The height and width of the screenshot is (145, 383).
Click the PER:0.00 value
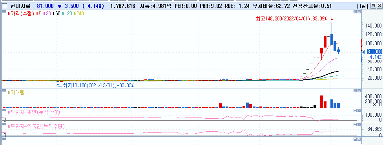coord(186,6)
